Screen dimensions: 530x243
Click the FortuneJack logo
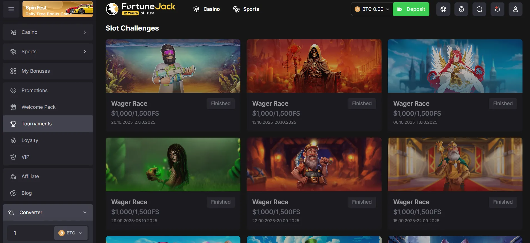141,9
